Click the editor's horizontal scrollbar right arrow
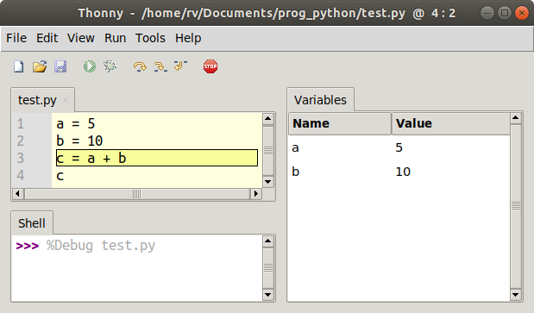 pos(255,194)
